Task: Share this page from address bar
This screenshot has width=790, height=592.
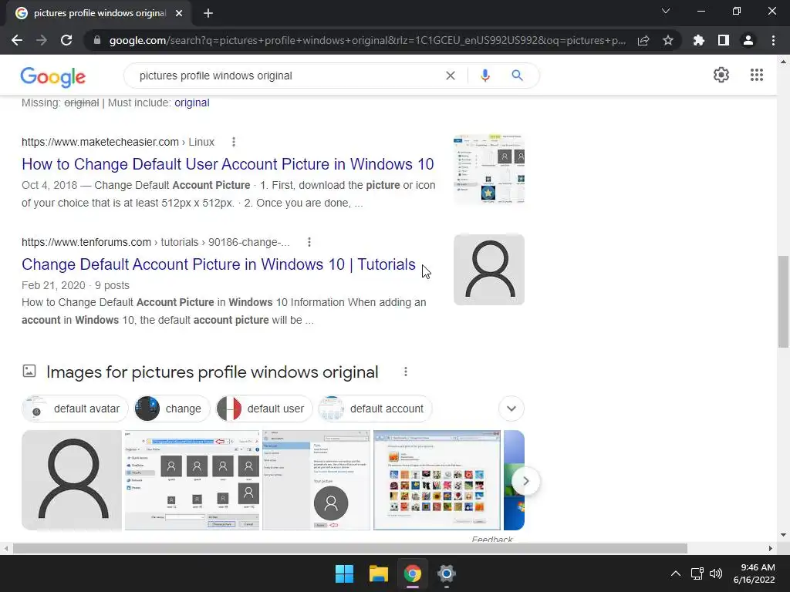Action: (x=643, y=40)
